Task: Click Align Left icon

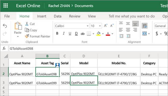Action: (x=121, y=30)
